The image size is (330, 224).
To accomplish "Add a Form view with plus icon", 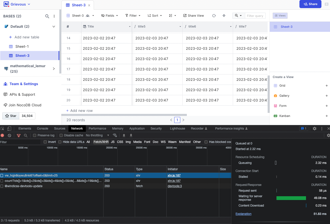I will [x=327, y=106].
